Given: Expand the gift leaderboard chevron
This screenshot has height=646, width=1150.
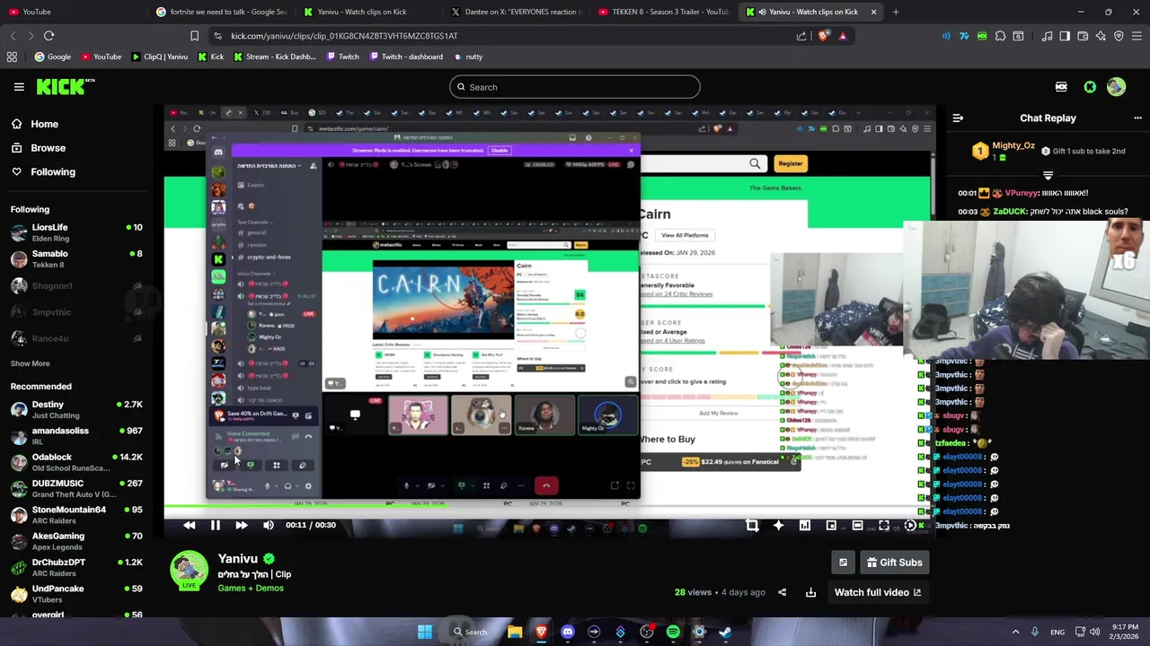Looking at the screenshot, I should tap(1048, 174).
